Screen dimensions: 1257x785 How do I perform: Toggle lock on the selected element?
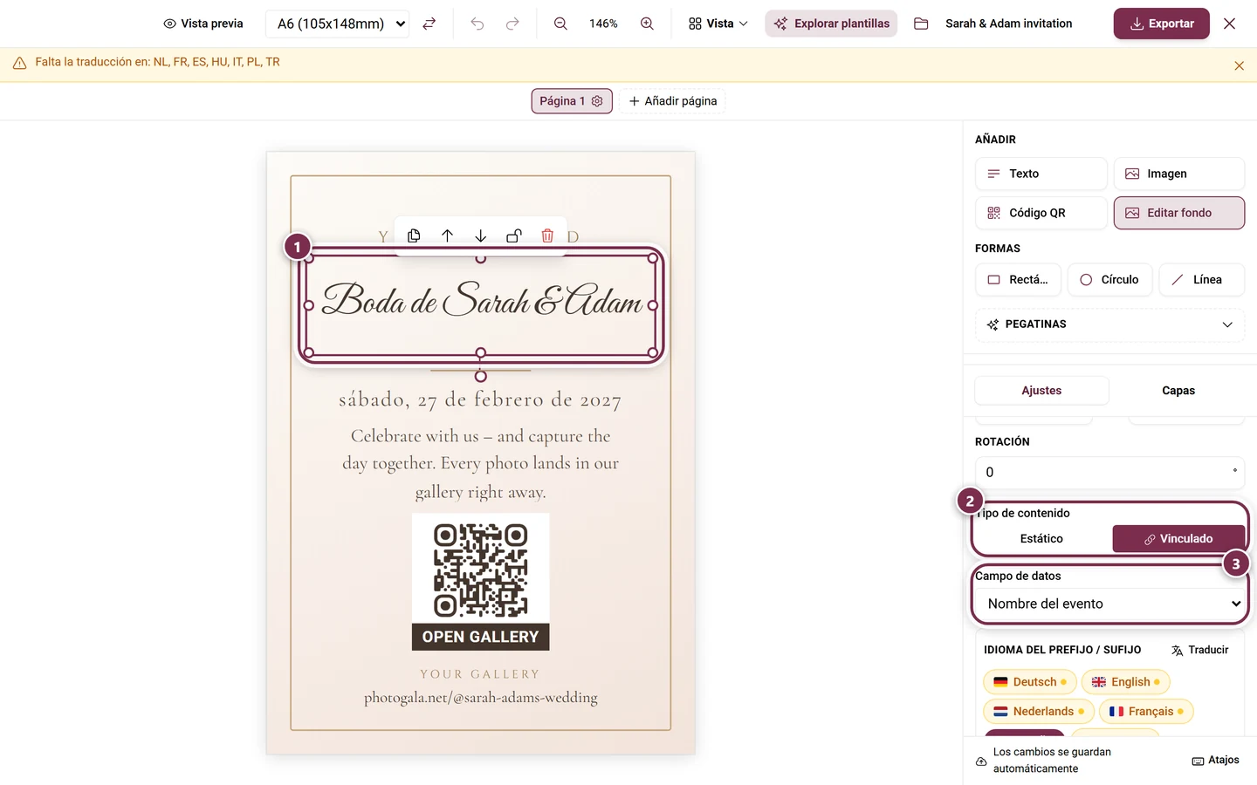click(514, 235)
